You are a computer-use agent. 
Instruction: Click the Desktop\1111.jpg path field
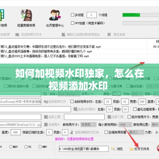pyautogui.click(x=21, y=125)
